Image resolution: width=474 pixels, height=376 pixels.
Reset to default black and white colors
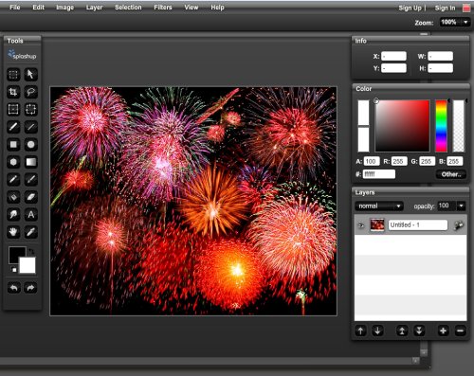tap(13, 269)
